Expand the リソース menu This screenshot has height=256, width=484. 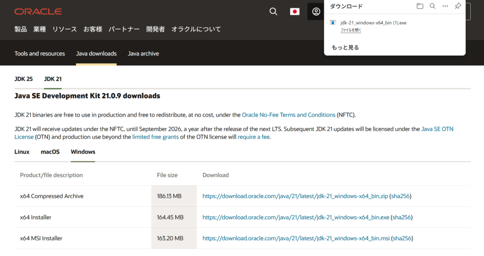(x=64, y=29)
